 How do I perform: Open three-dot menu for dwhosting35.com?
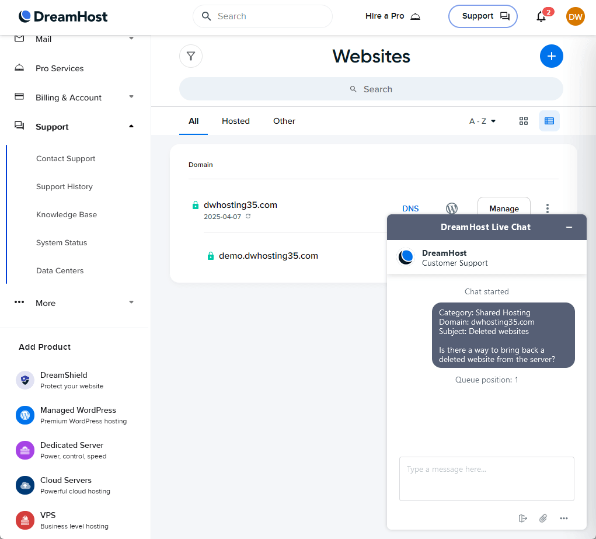coord(548,208)
